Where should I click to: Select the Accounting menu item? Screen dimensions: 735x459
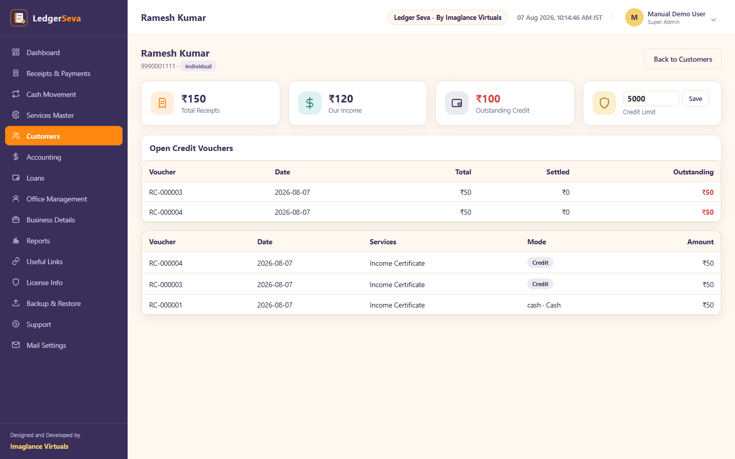coord(64,157)
